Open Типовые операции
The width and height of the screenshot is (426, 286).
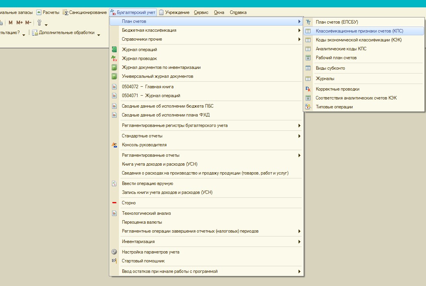click(x=334, y=107)
